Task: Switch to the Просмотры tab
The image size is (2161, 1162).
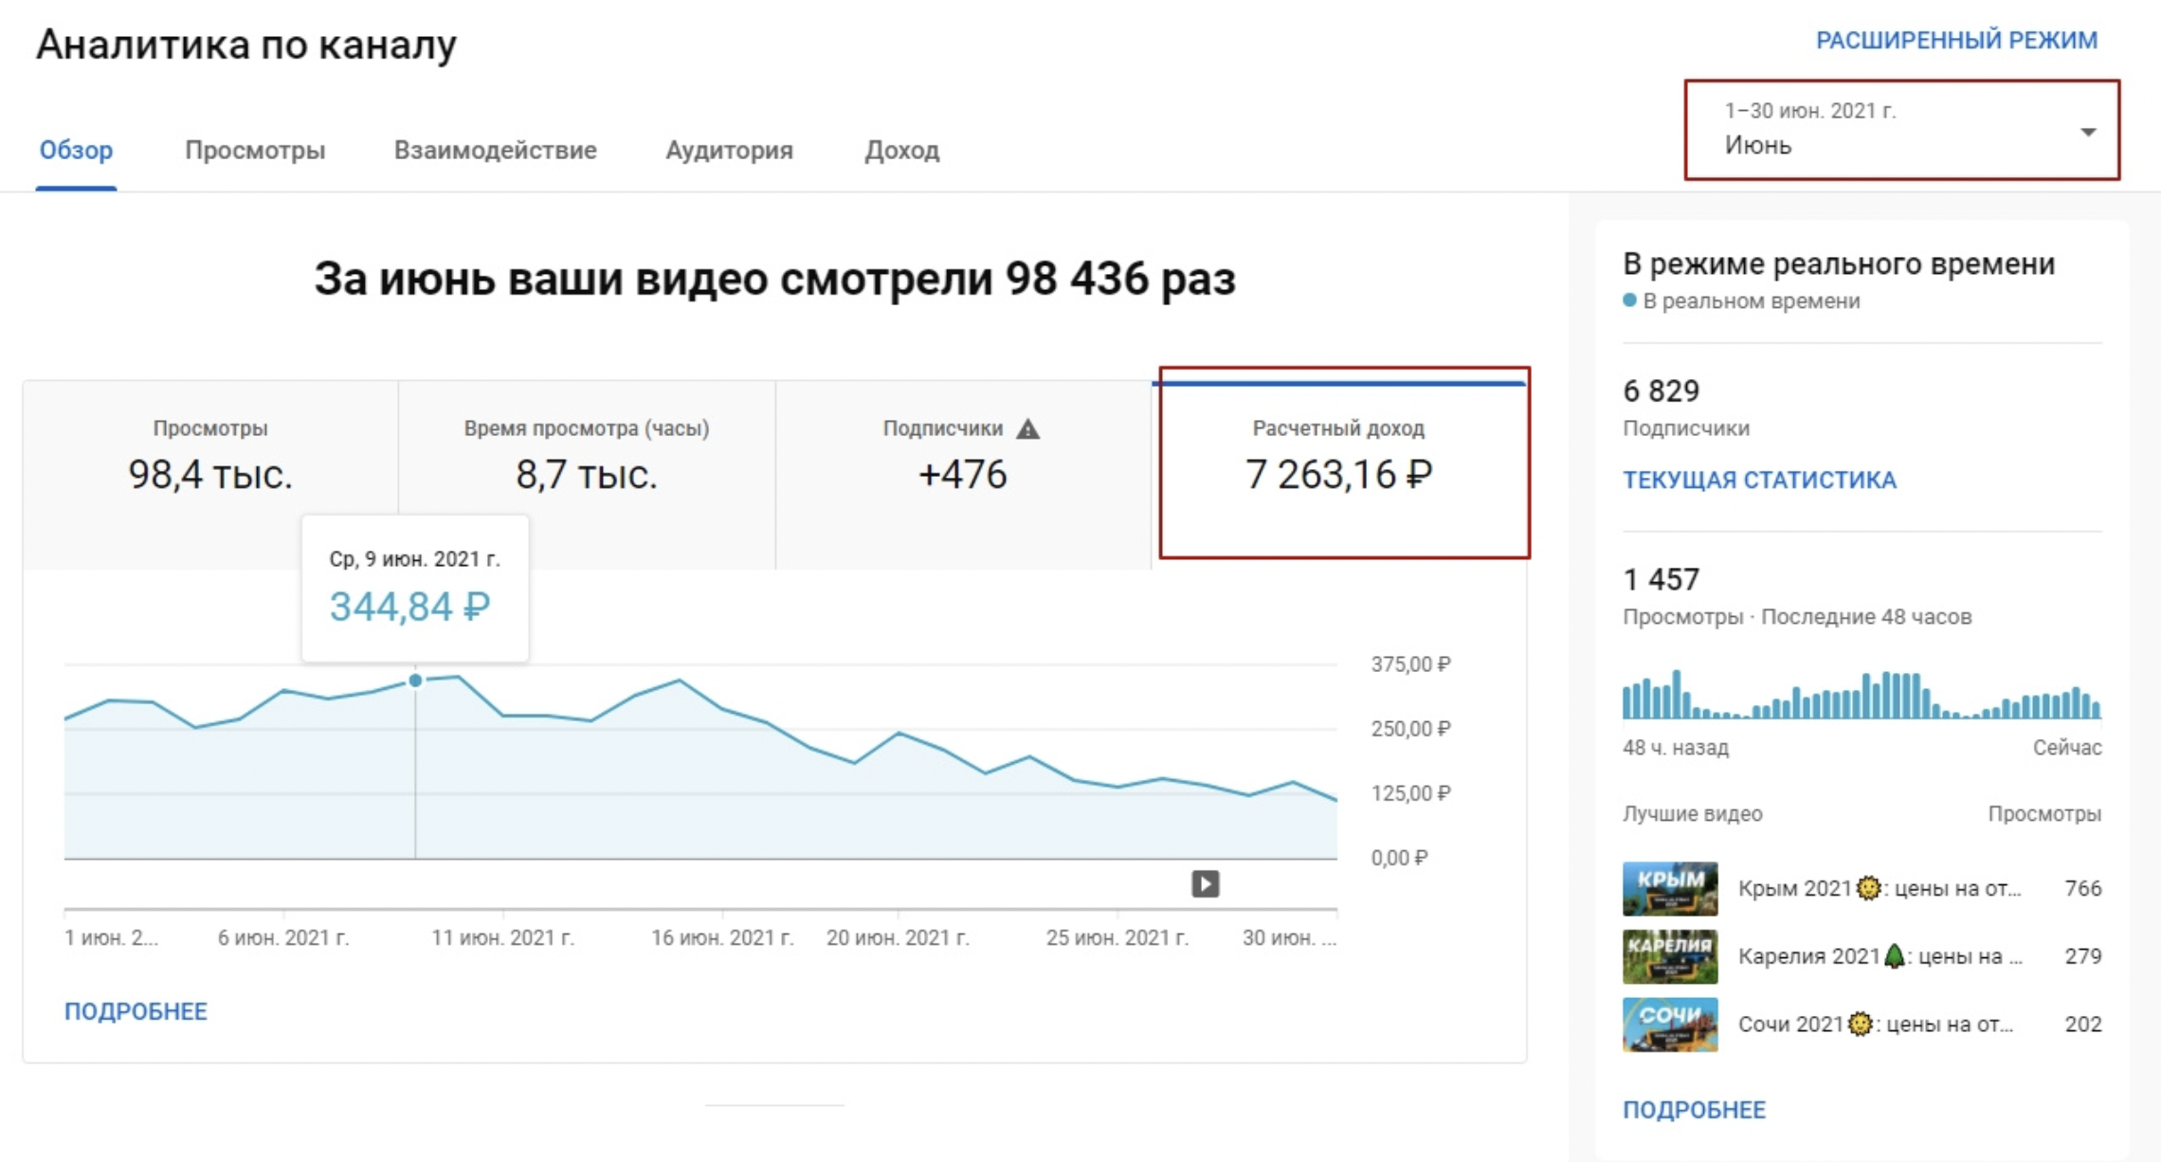Action: click(255, 150)
